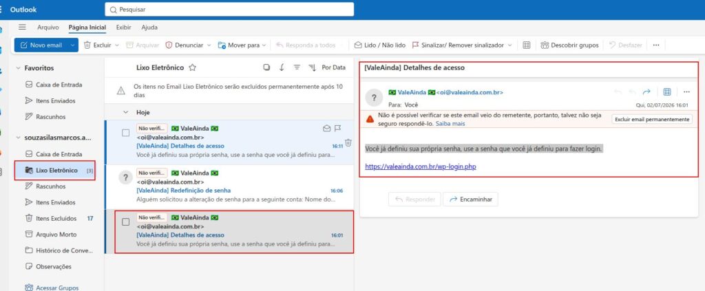This screenshot has width=705, height=291.
Task: Open the filter icon in message list
Action: (x=297, y=67)
